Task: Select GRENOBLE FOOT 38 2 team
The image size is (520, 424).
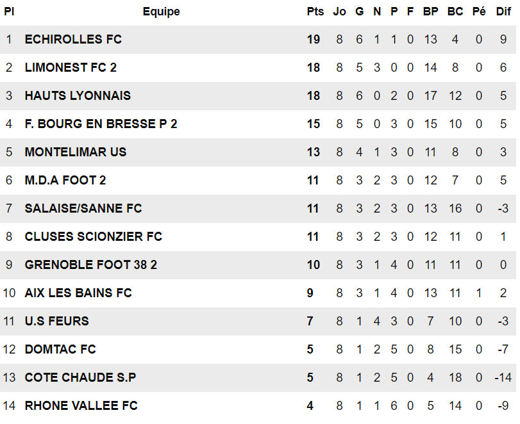Action: (91, 265)
